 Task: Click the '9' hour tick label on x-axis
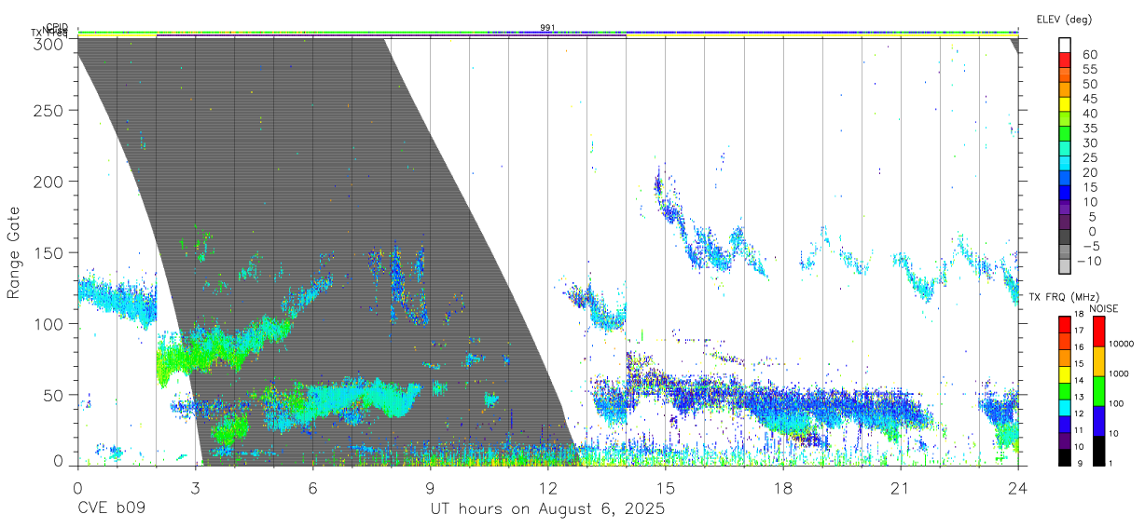[431, 488]
